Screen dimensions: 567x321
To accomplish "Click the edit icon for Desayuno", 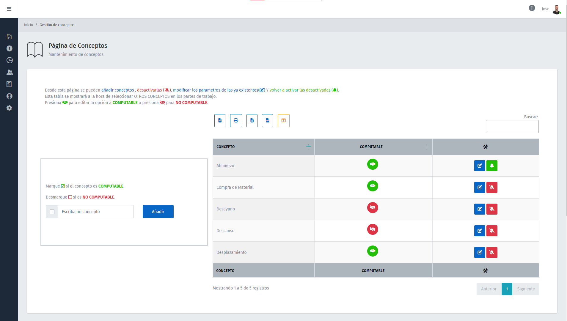I will pos(479,209).
